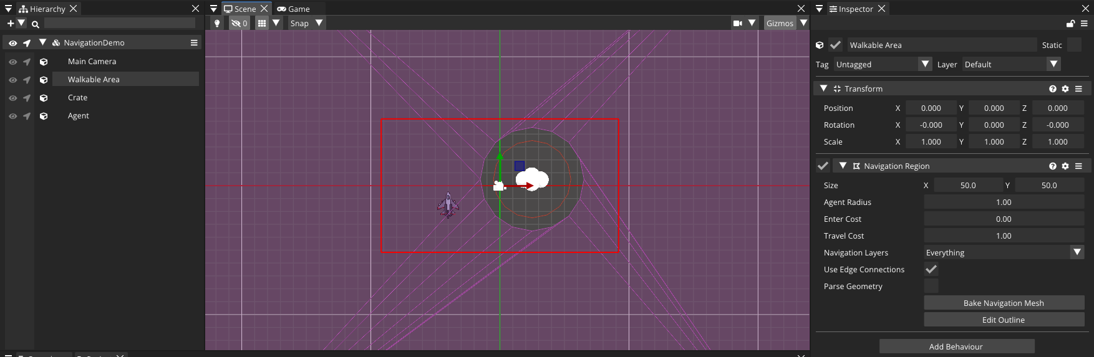Toggle pickability arrow for Walkable Area

point(27,80)
